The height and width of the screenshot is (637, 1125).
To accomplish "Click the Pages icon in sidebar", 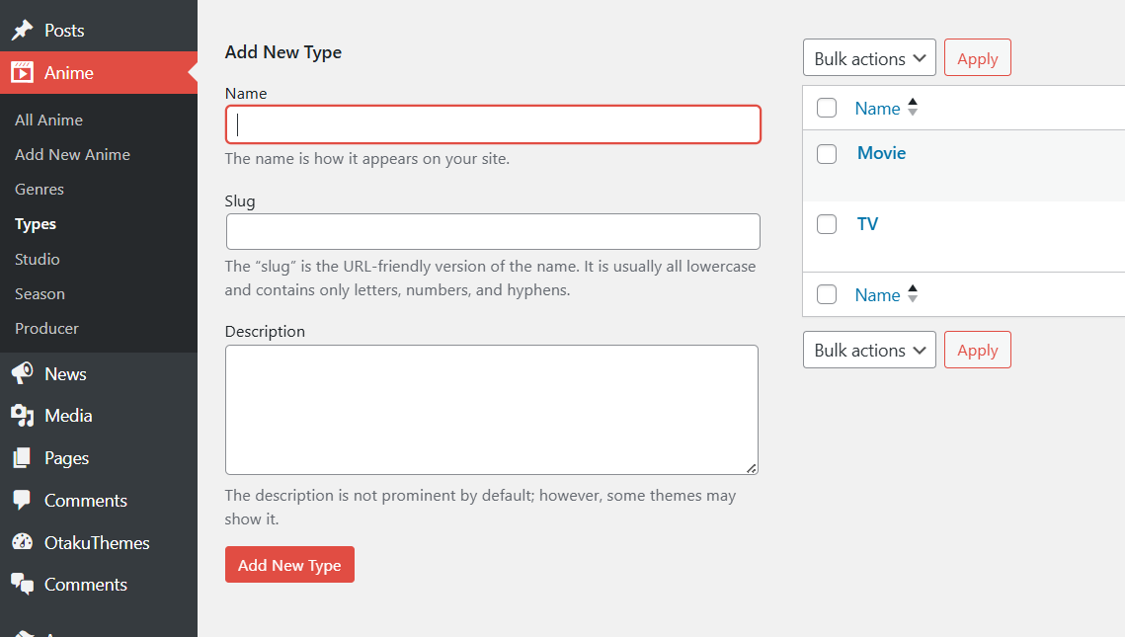I will [x=22, y=458].
